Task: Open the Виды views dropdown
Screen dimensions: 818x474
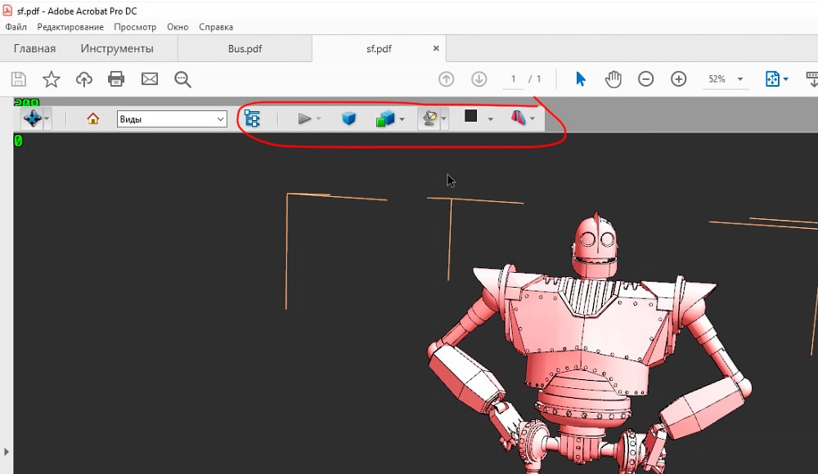Action: click(172, 119)
